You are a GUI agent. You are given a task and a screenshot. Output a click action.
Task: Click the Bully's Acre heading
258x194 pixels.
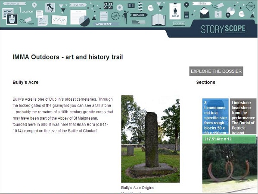point(25,82)
